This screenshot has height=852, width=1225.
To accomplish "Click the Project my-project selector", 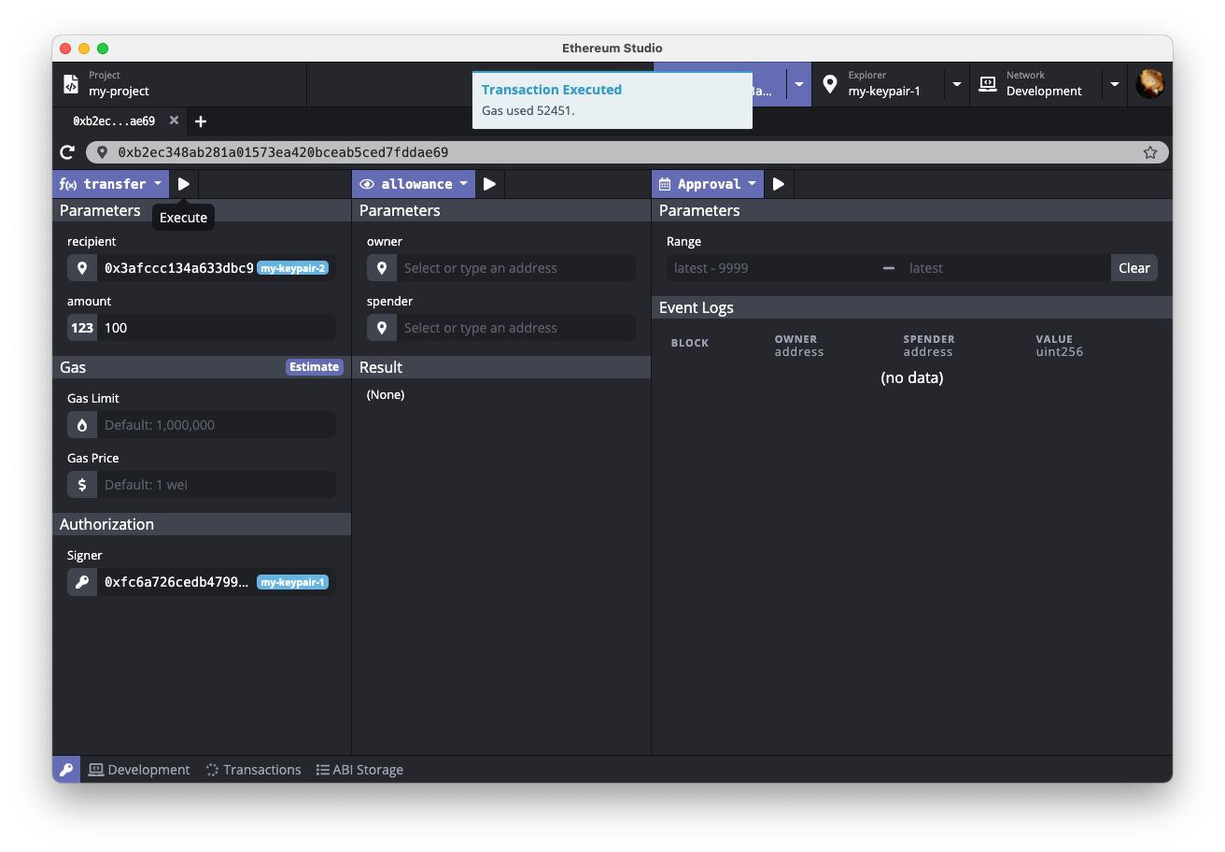I will pyautogui.click(x=179, y=84).
